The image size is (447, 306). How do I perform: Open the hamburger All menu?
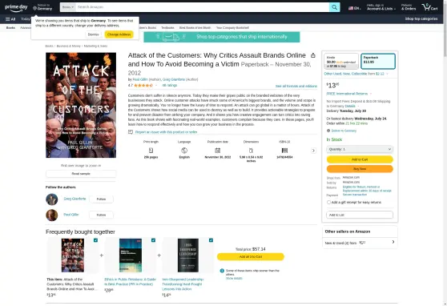(x=10, y=19)
